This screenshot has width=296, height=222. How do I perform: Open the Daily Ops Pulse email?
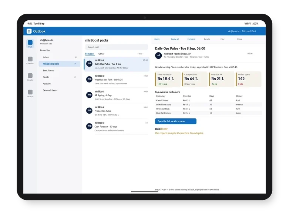(117, 64)
